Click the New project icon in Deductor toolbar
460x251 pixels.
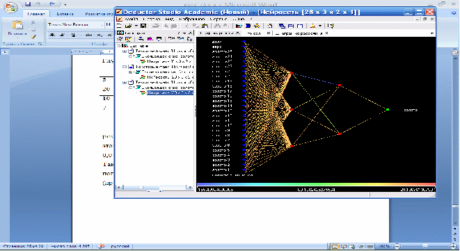click(x=119, y=26)
